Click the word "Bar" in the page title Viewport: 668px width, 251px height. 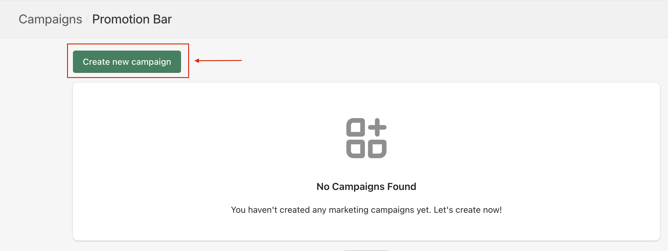tap(162, 19)
